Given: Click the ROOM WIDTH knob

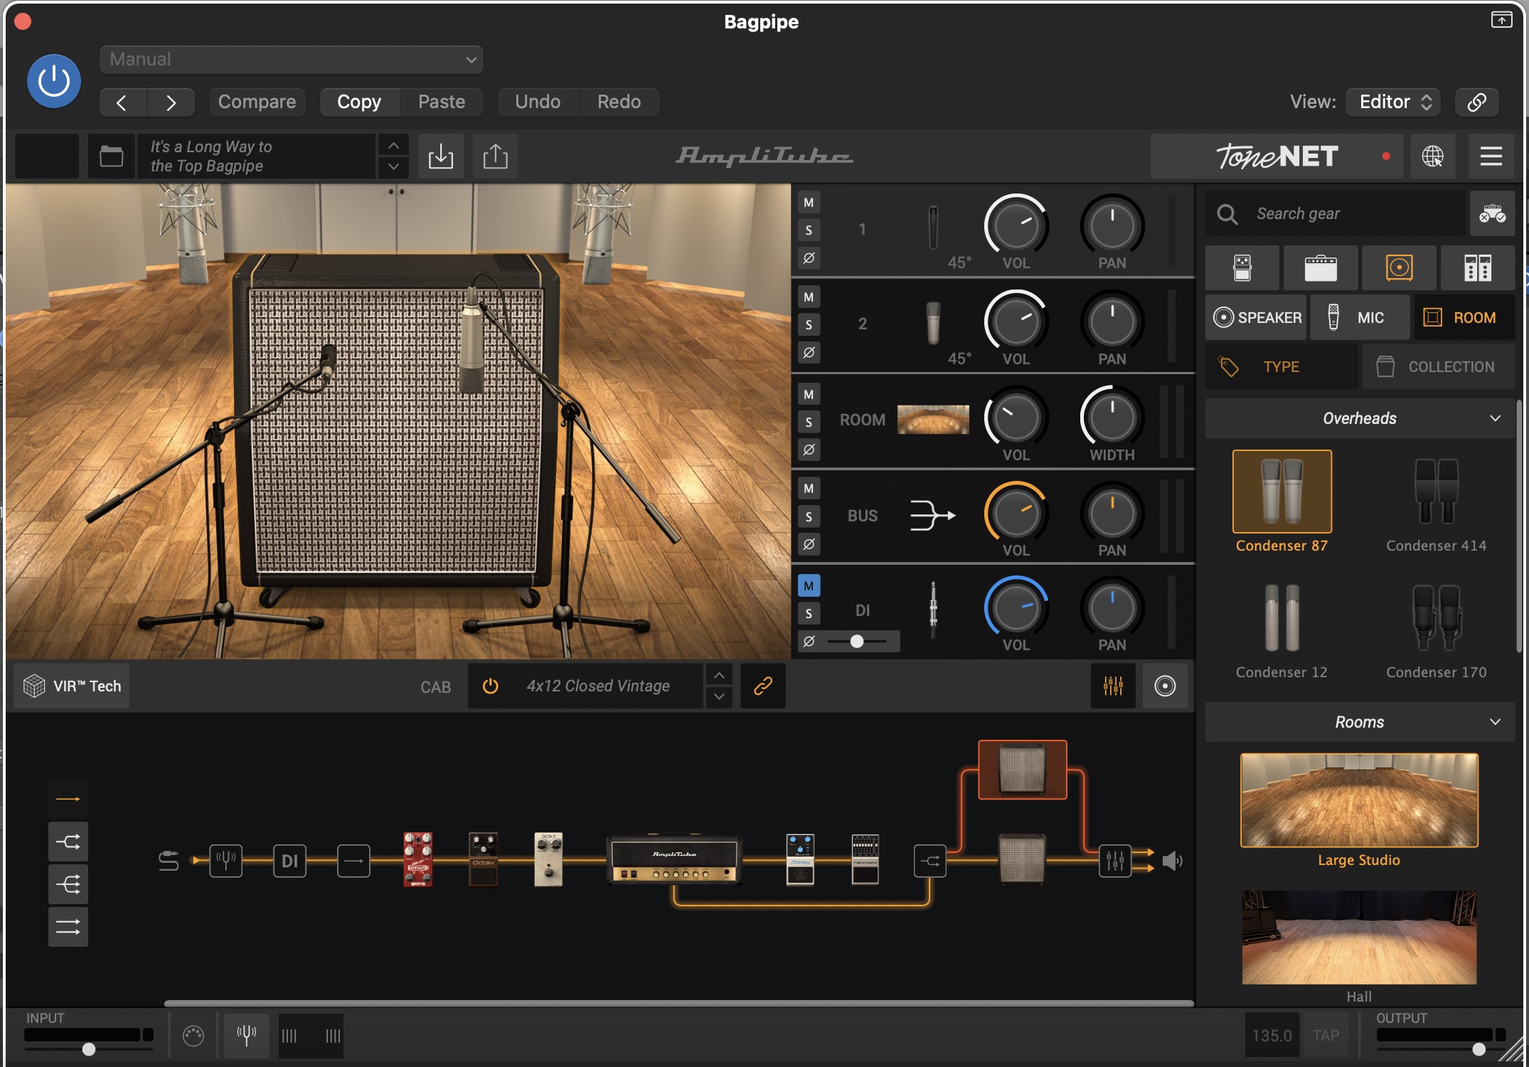Looking at the screenshot, I should [x=1112, y=418].
